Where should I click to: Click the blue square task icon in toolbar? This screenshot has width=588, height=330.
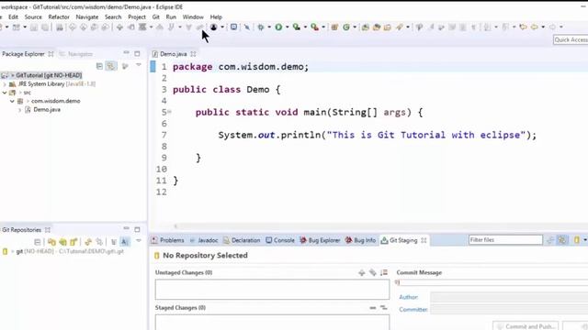click(x=233, y=27)
